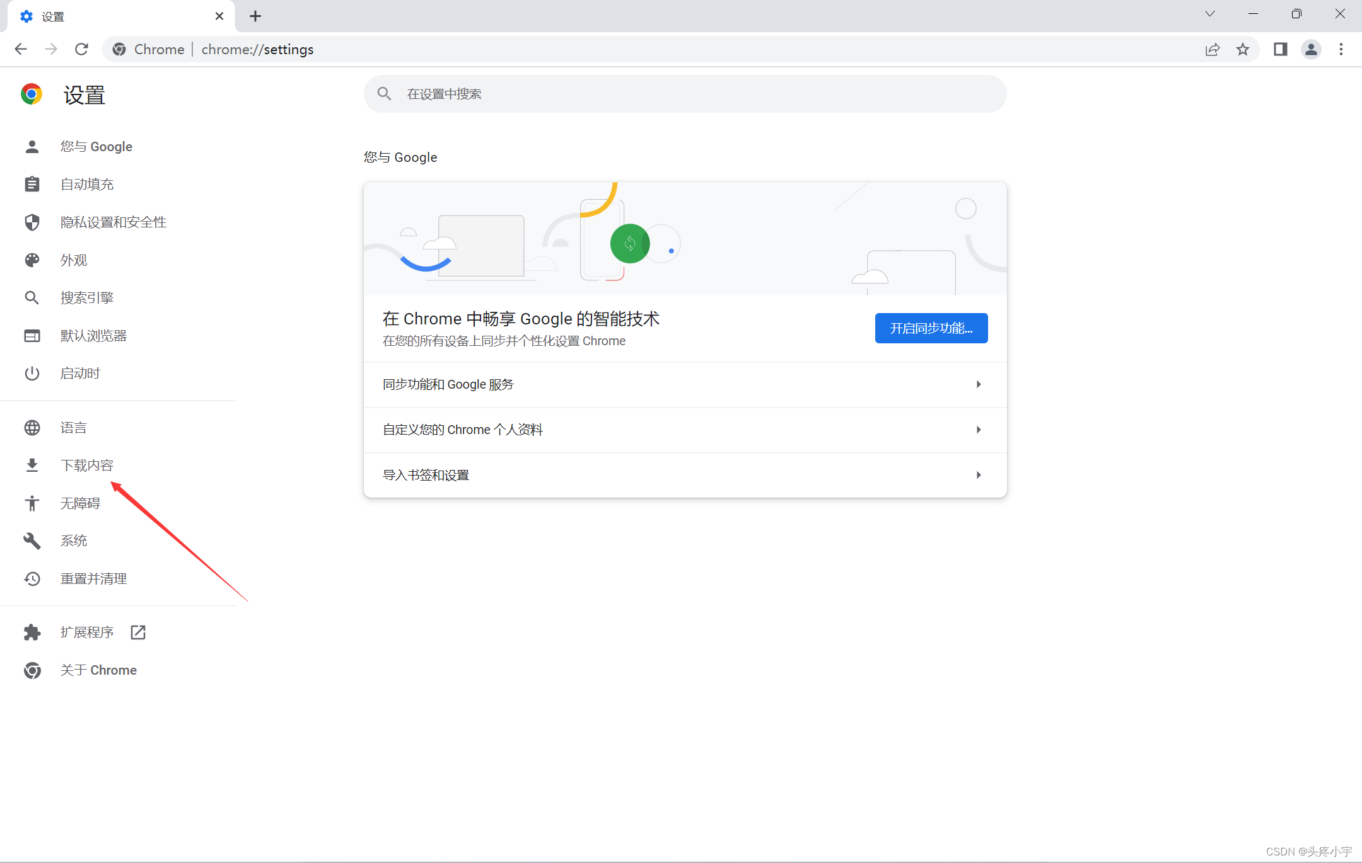Screen dimensions: 1362x863
Task: Go to 外观 settings
Action: (74, 260)
